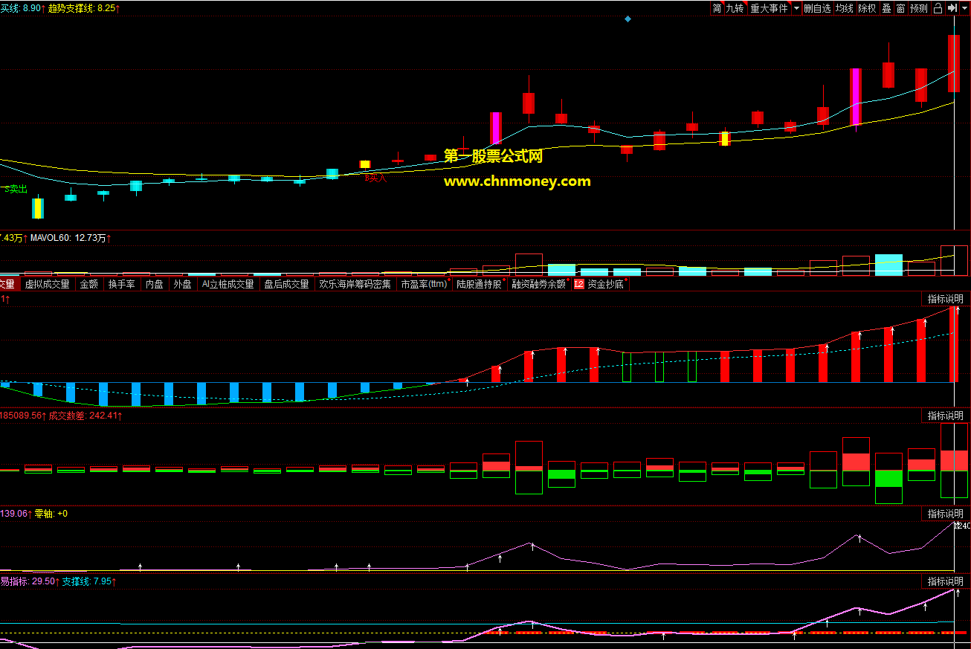
Task: Toggle 除权 ex-rights adjustment
Action: tap(868, 8)
